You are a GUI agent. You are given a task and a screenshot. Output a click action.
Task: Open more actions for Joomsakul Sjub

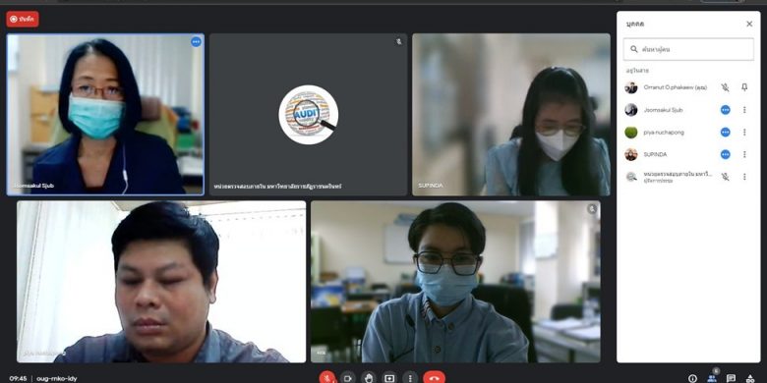click(x=744, y=110)
